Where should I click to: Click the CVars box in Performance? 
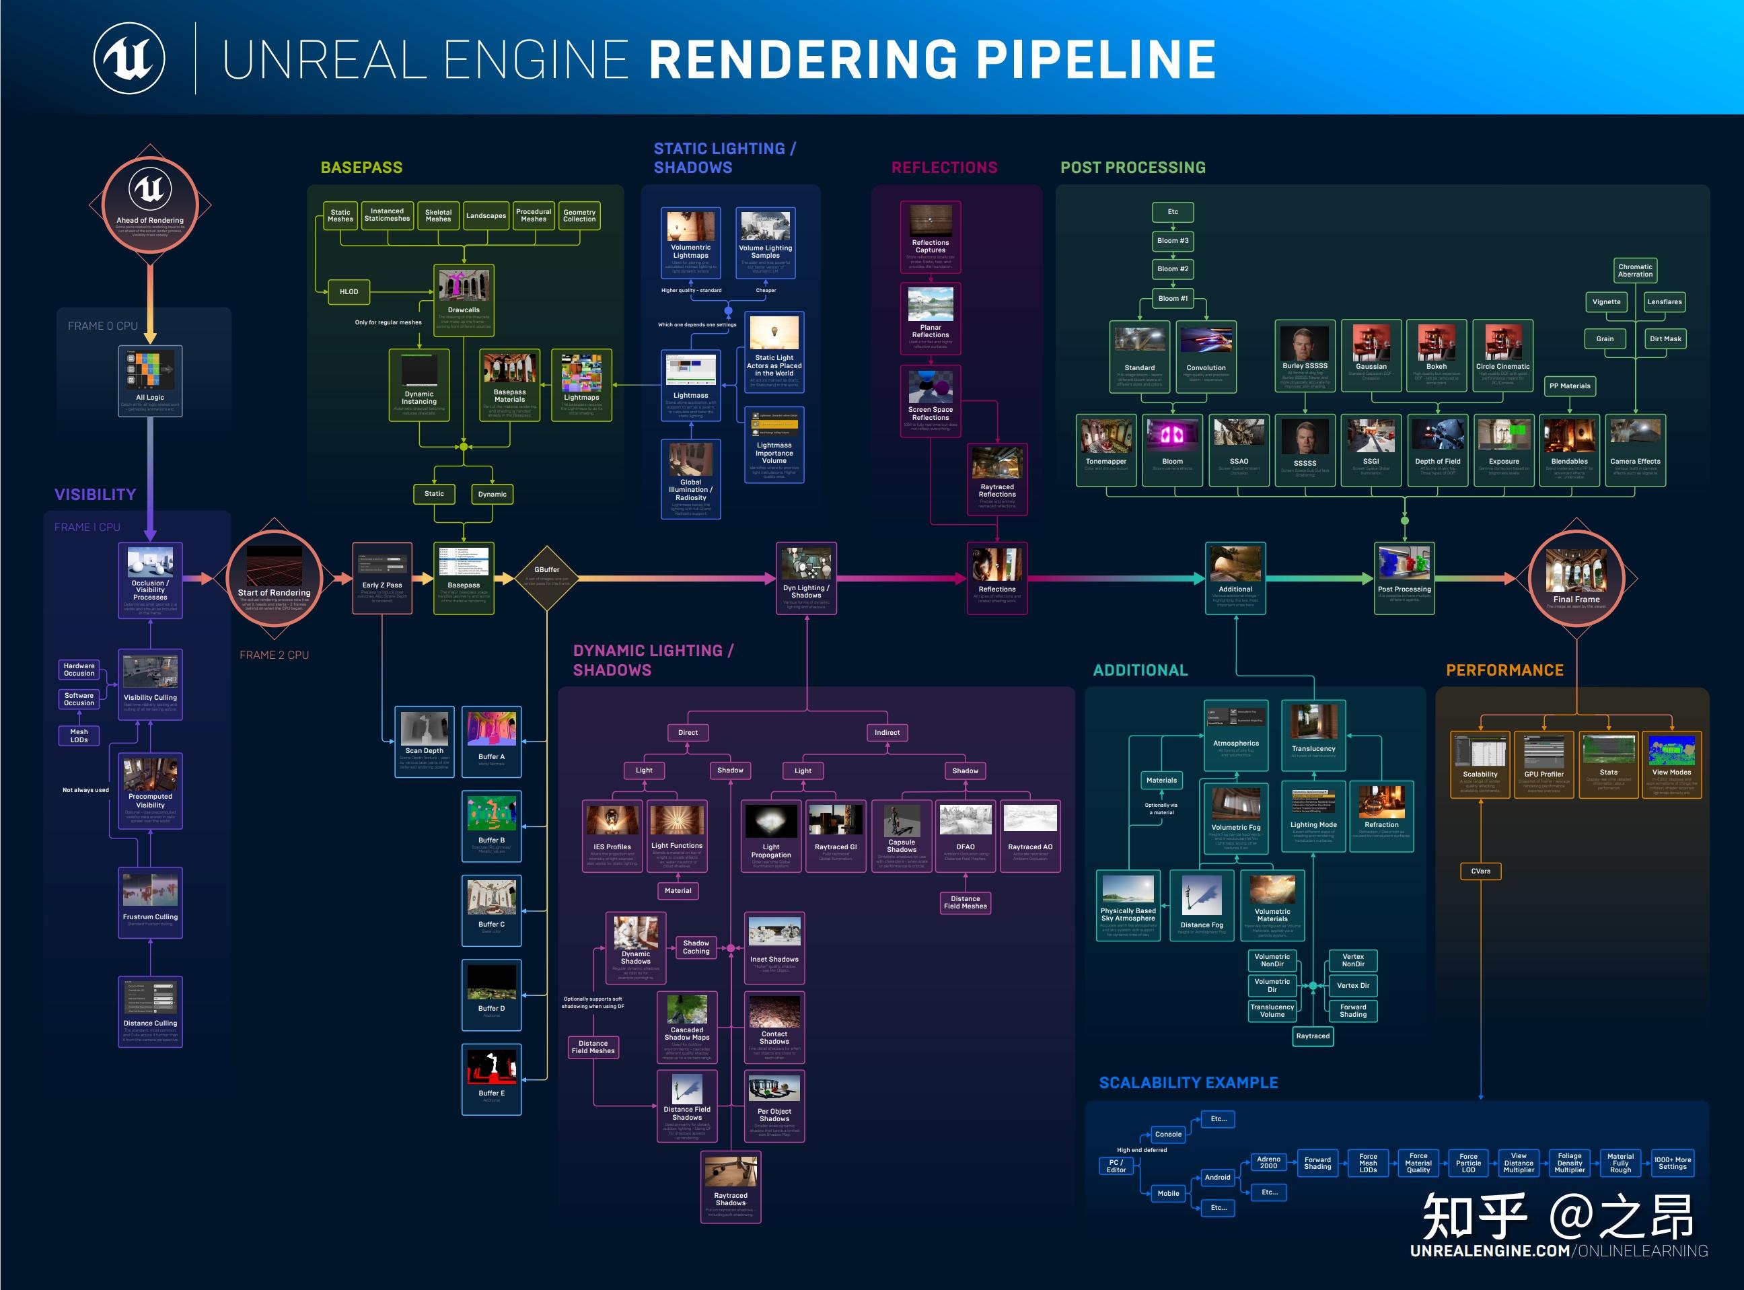(x=1480, y=871)
